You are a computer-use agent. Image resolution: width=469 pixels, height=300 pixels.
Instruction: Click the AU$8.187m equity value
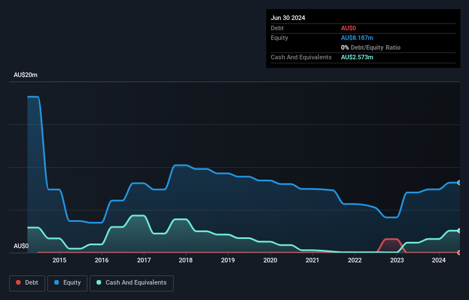[357, 38]
